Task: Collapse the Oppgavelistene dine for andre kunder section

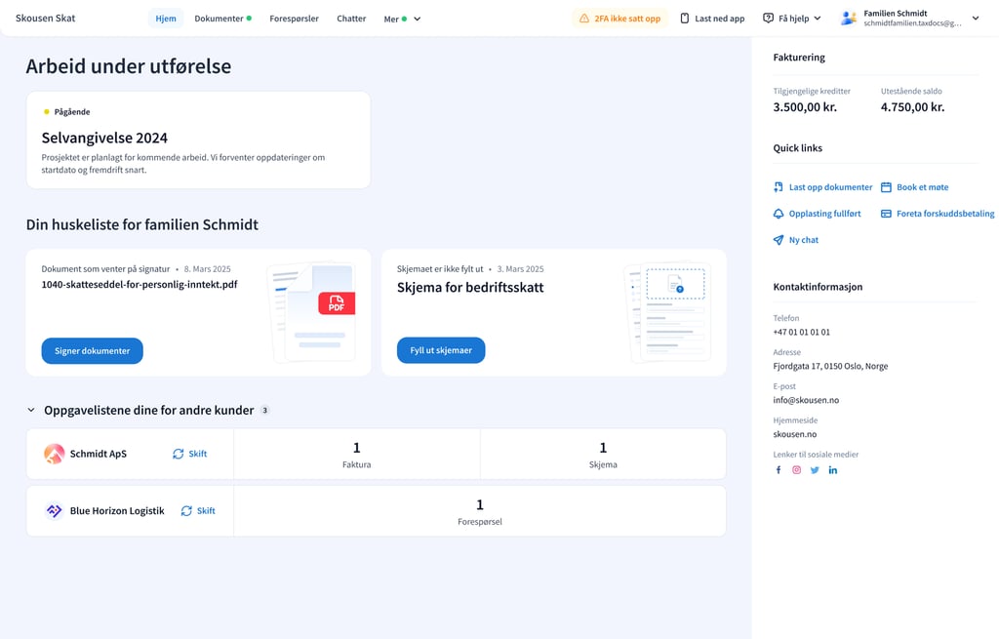Action: coord(31,411)
